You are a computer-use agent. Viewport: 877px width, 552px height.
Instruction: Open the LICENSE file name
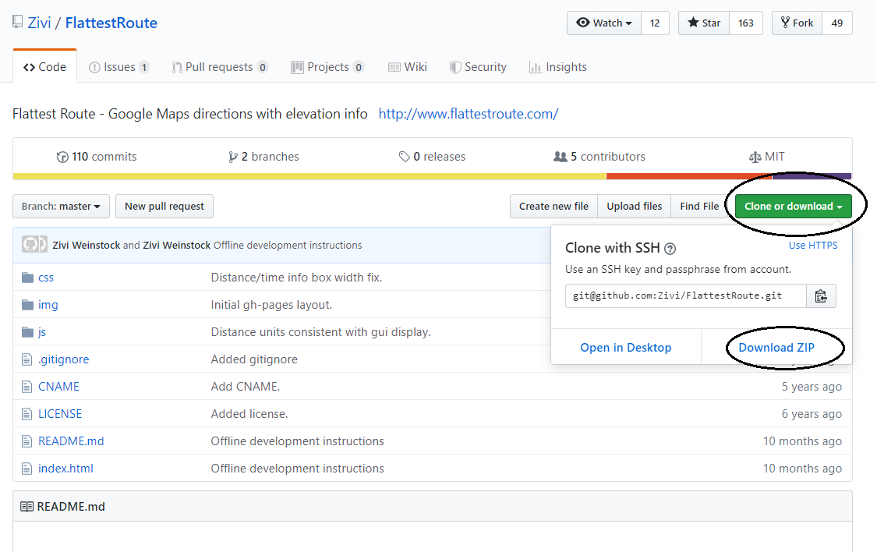point(60,414)
